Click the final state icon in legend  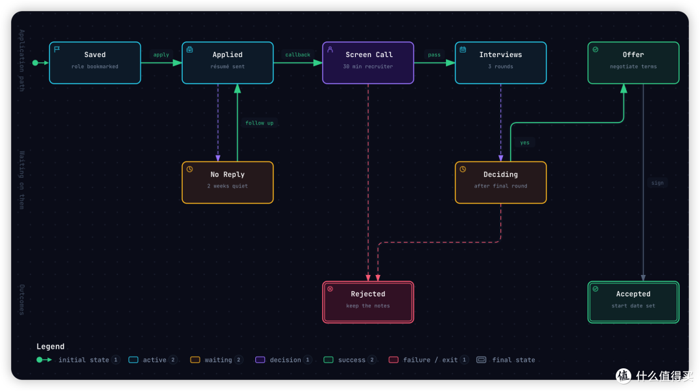click(481, 360)
